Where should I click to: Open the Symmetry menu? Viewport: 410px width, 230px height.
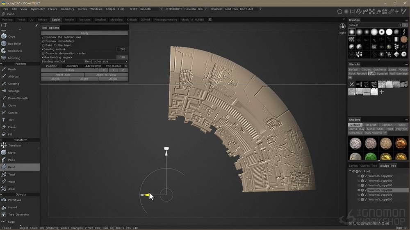pos(38,9)
